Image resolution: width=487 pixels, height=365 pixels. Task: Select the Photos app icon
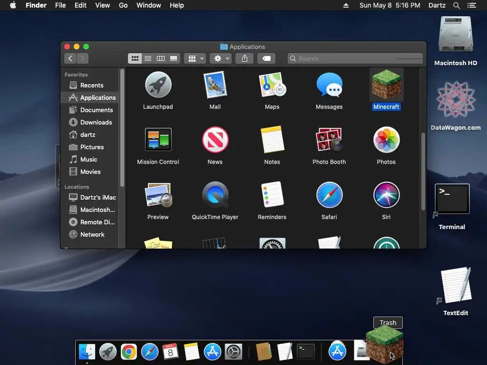coord(386,140)
